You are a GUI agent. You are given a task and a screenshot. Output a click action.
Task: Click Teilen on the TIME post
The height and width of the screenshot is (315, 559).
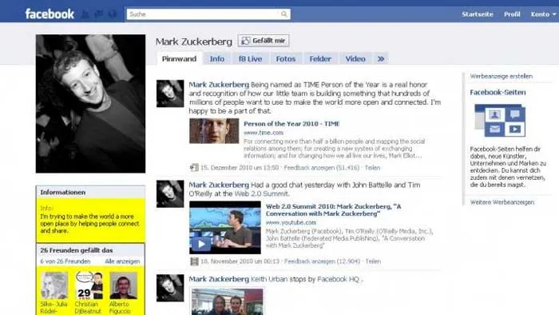click(x=372, y=168)
